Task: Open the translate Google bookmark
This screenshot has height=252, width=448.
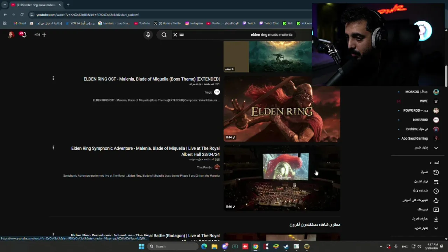Action: 114,23
